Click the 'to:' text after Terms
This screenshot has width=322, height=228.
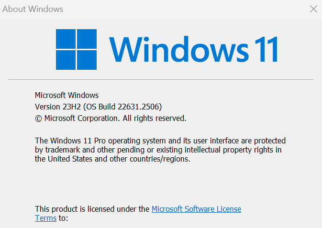[64, 218]
